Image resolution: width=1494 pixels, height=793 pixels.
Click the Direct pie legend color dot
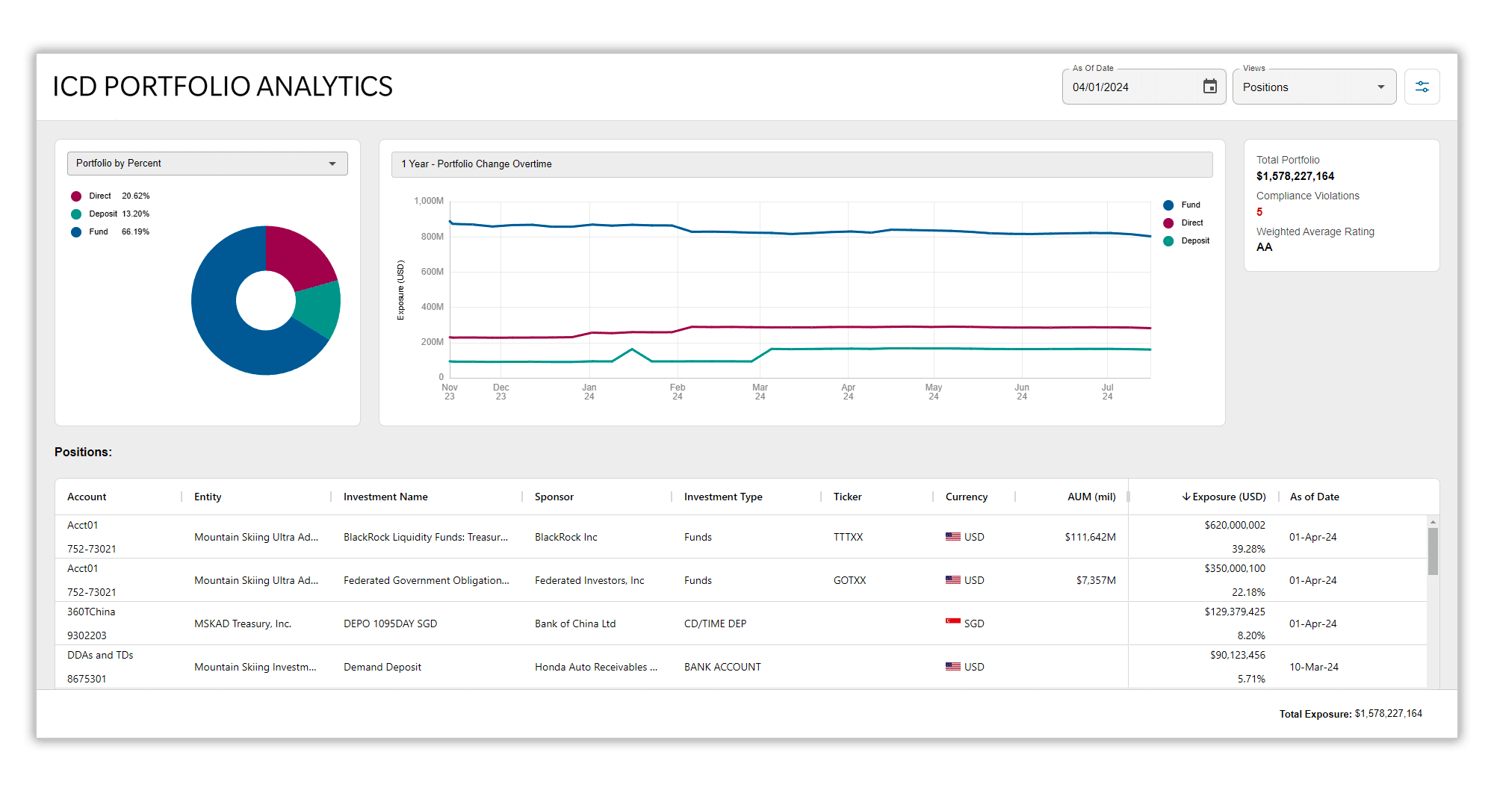click(x=76, y=196)
